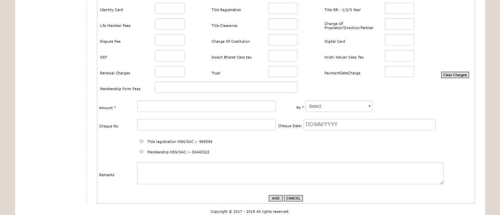Select Title registration HSN/SAC radio button
The height and width of the screenshot is (215, 500).
coord(142,141)
